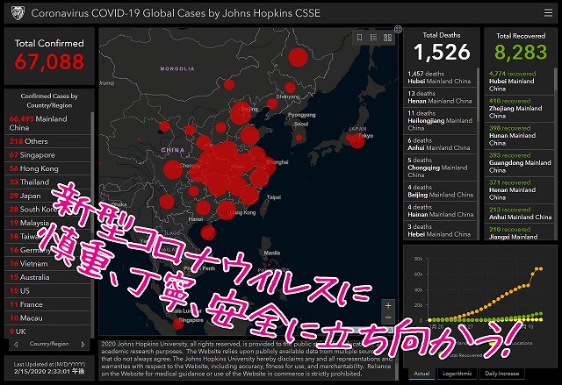The height and width of the screenshot is (385, 562).
Task: Click the 11 deaths Heilongjiang entry
Action: point(440,120)
